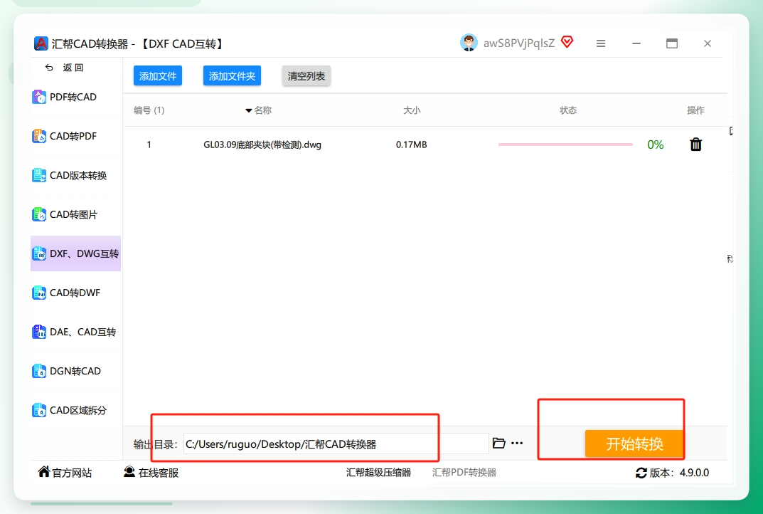Click the refresh icon beside 版本
763x514 pixels.
641,473
